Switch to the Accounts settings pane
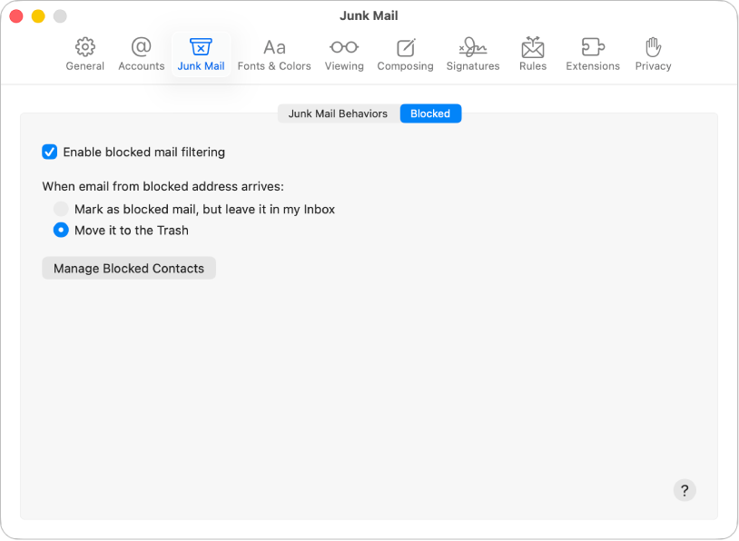This screenshot has width=739, height=541. (x=141, y=52)
